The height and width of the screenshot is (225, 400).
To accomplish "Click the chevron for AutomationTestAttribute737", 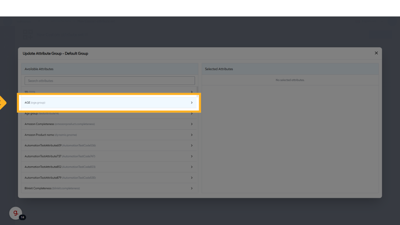I will point(192,156).
